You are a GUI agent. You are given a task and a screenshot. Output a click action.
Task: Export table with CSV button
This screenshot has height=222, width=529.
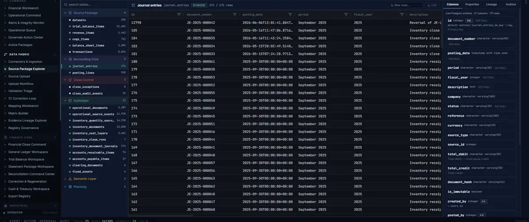pos(432,5)
